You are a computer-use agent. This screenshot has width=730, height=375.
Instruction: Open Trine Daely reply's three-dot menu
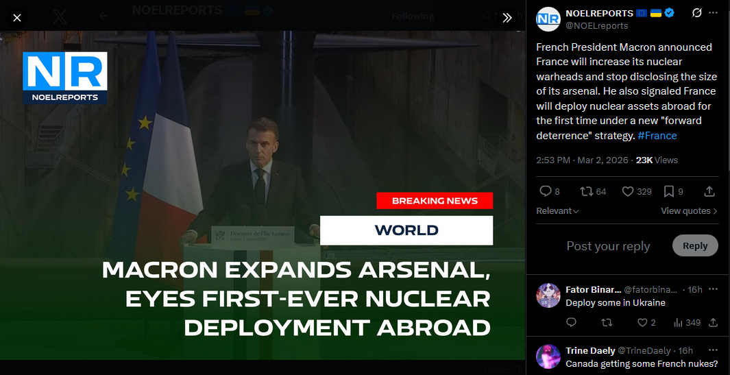coord(713,350)
